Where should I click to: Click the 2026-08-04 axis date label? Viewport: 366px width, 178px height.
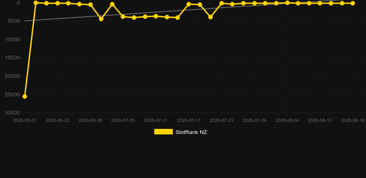[x=287, y=121]
